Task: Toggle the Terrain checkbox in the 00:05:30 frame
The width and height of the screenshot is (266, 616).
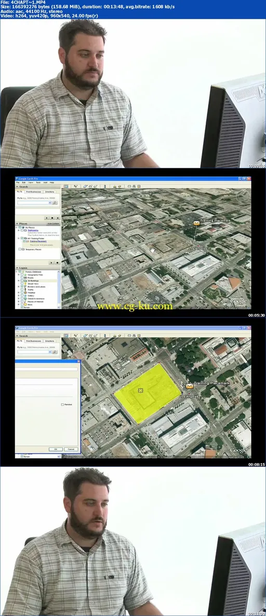Action: pos(22,307)
